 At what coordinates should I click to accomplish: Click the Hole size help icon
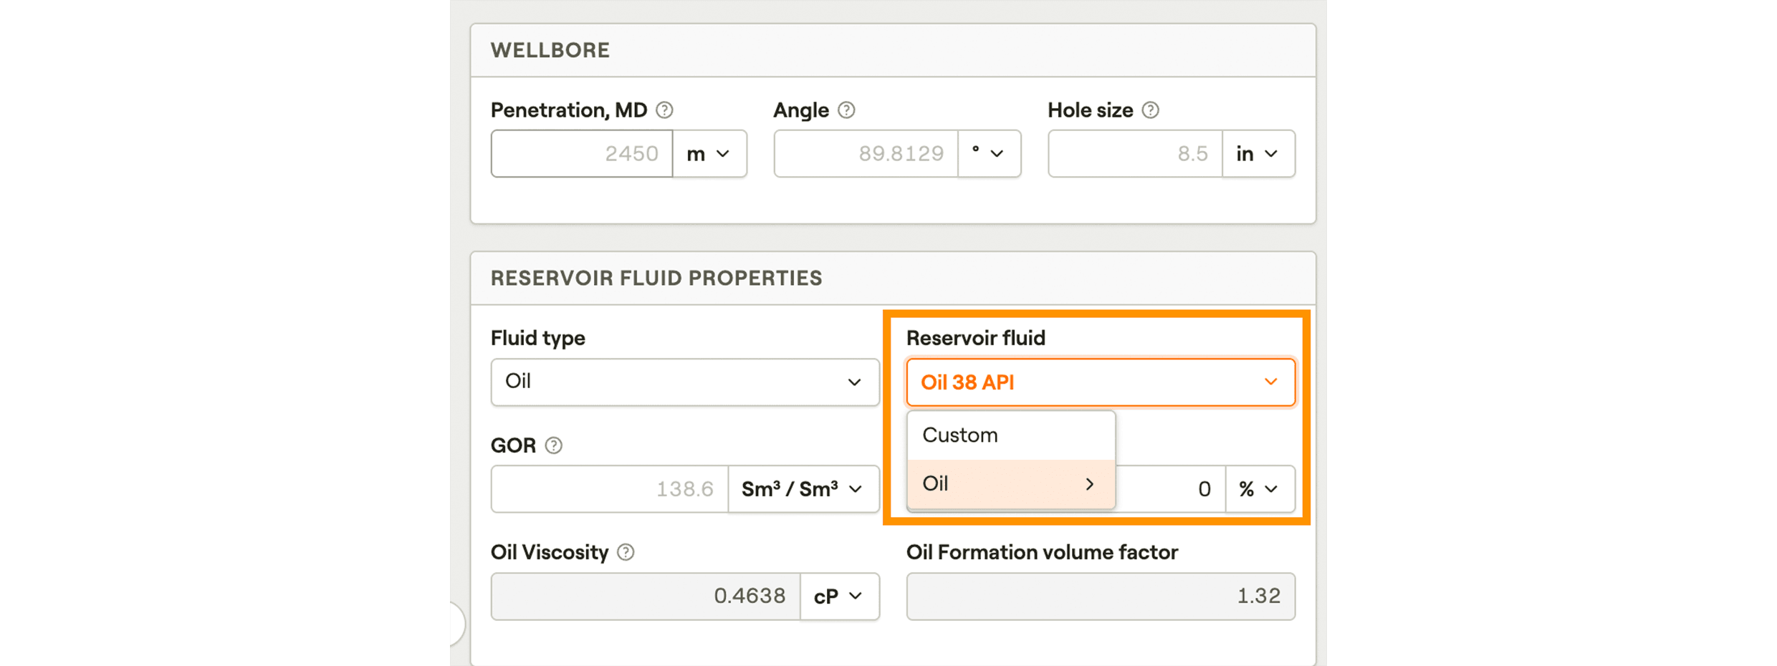pos(1150,110)
